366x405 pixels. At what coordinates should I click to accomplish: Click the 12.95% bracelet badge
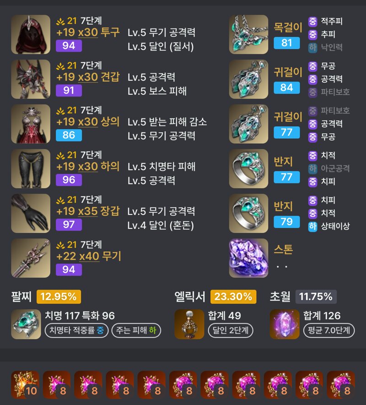tap(59, 297)
